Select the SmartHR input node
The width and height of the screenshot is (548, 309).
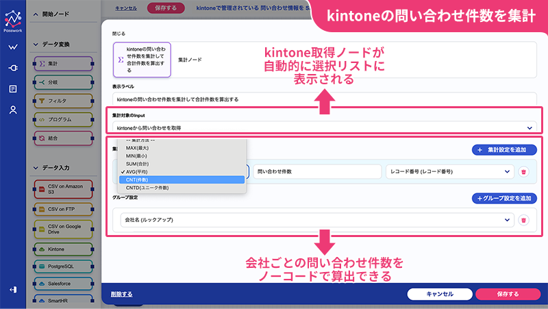tap(63, 300)
